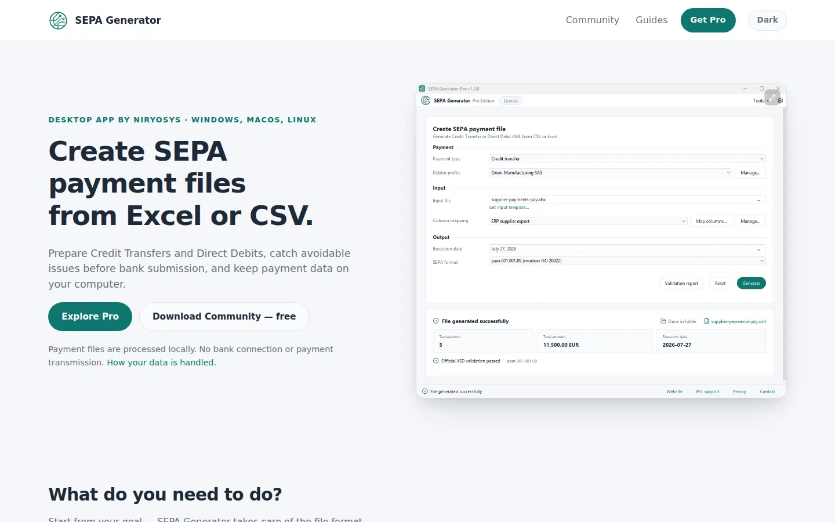This screenshot has width=835, height=522.
Task: Click the checkmark beside 'Official XSD validation passed'
Action: (436, 361)
